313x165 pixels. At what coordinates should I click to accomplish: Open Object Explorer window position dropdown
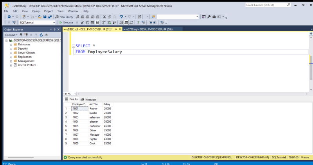(51, 29)
